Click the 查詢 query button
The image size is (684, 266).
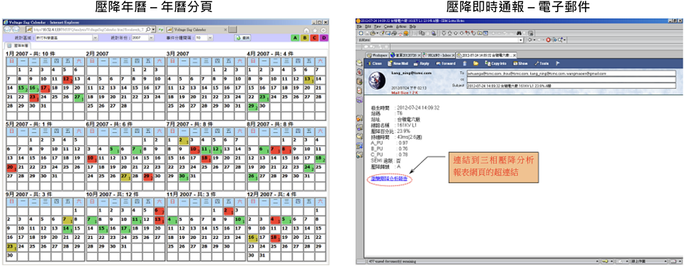[242, 38]
